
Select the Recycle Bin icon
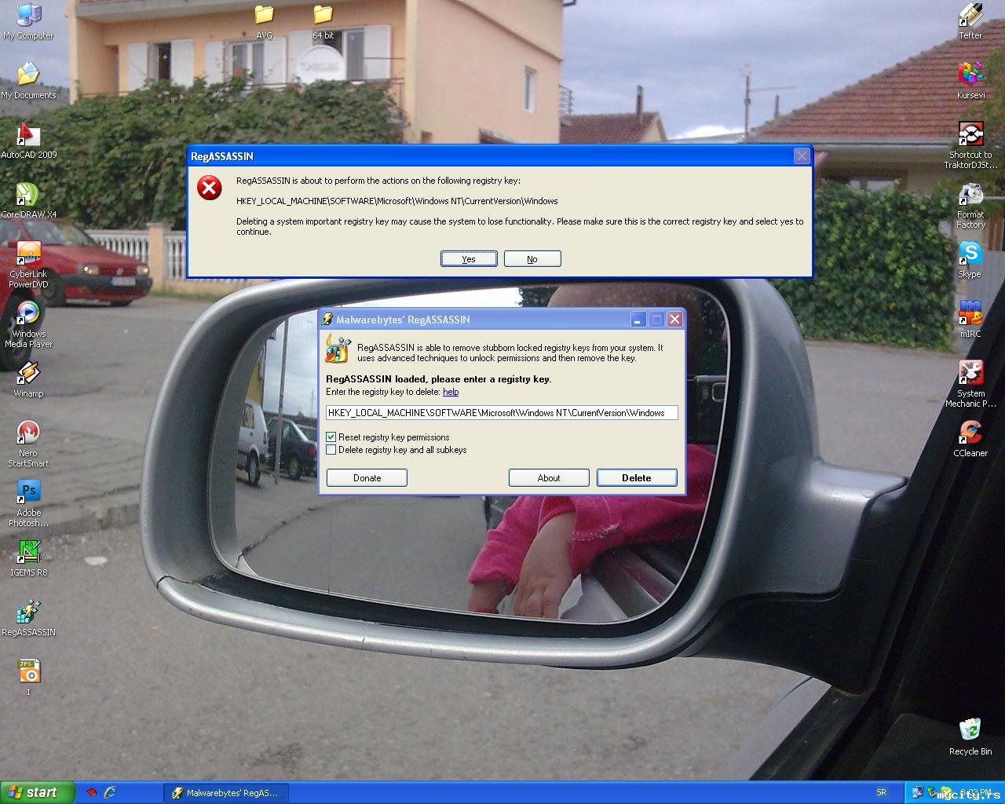point(970,737)
